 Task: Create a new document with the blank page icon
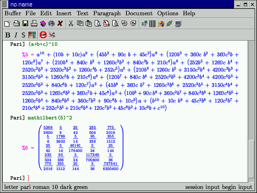pyautogui.click(x=8, y=24)
